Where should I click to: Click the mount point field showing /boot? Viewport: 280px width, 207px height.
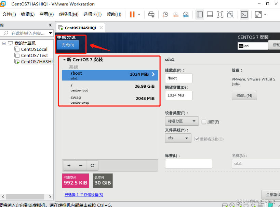tap(179, 78)
